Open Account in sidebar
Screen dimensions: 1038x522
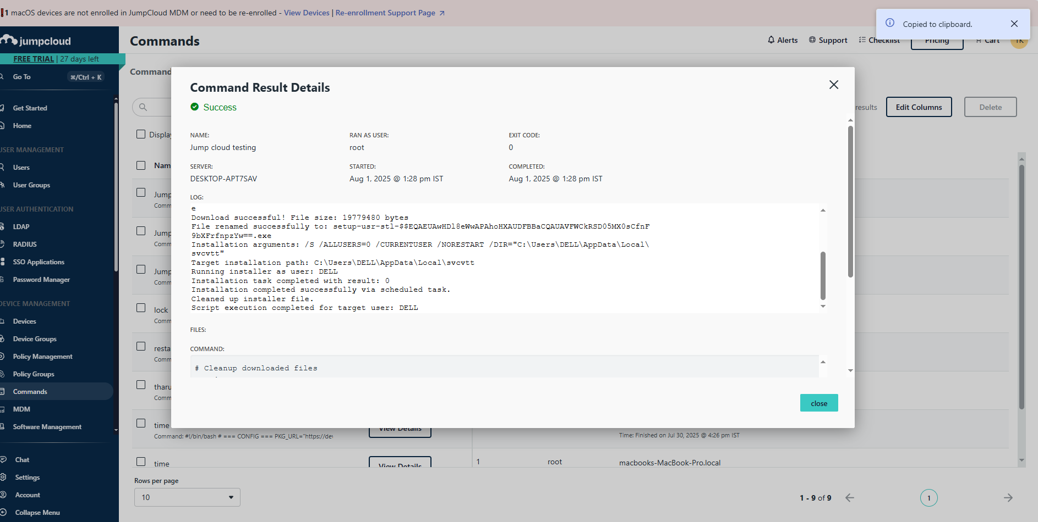coord(28,495)
